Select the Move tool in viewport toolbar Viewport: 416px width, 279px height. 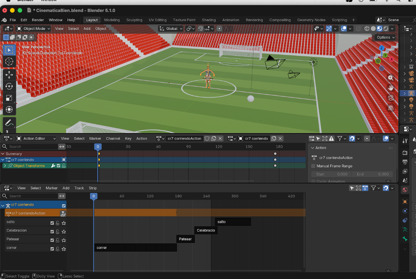9,74
